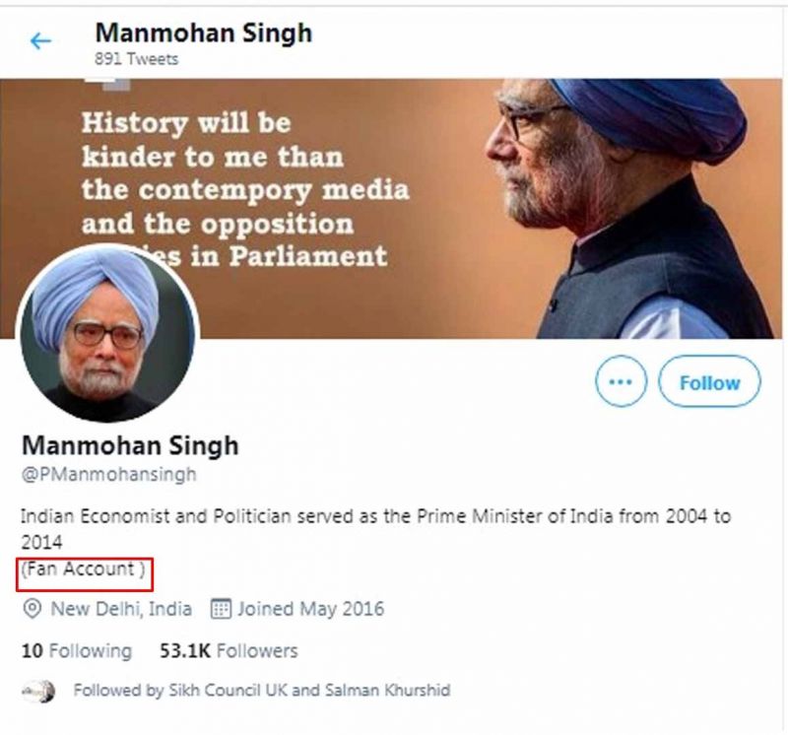Screen dimensions: 788x735
Task: Open the 10 Following list
Action: (x=76, y=650)
